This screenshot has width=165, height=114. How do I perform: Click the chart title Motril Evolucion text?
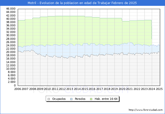tap(82, 3)
